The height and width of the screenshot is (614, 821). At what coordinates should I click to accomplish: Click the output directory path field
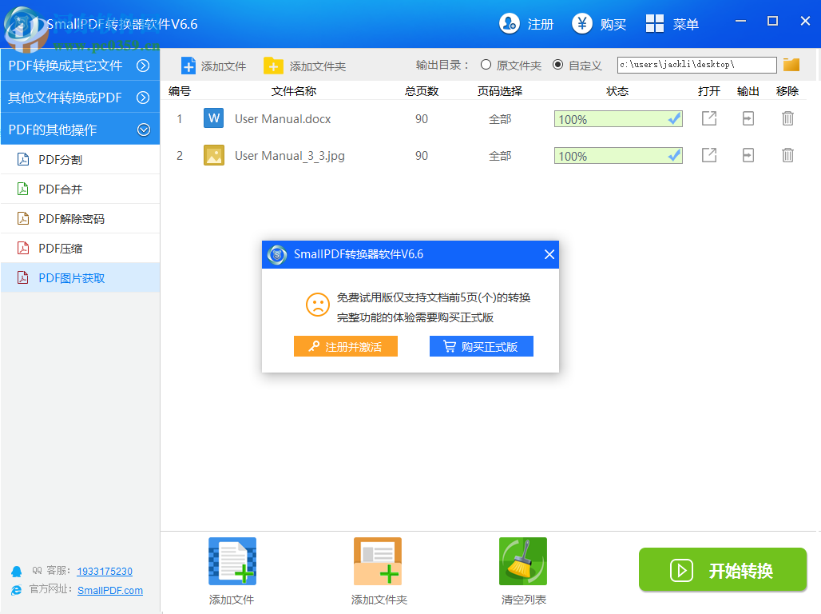click(696, 65)
